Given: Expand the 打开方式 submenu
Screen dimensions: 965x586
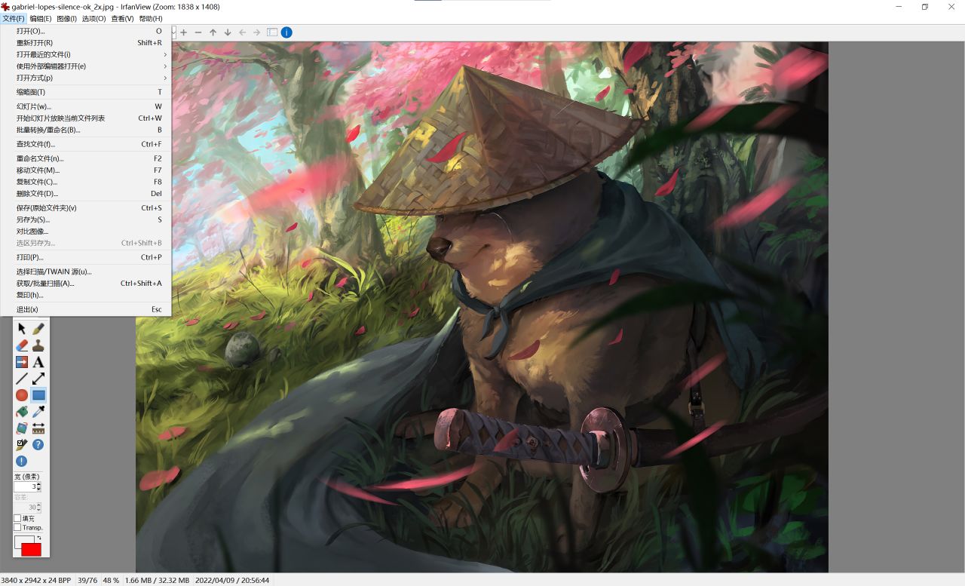Looking at the screenshot, I should [86, 78].
